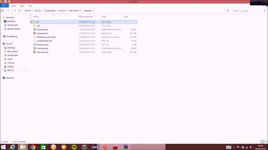This screenshot has height=150, width=268.
Task: Expand the chevron after The Sims 4 in path
Action: tap(81, 11)
